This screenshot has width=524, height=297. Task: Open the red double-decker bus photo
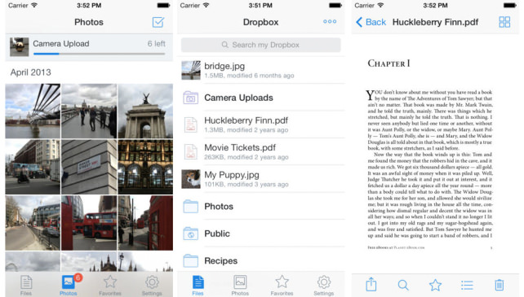89,223
